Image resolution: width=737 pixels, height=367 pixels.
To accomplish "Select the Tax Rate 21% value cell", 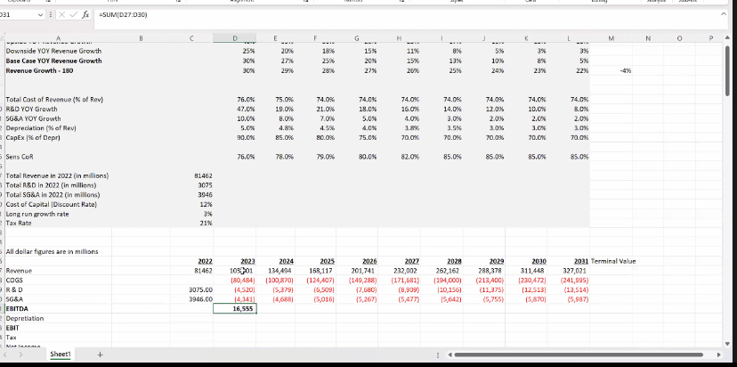I will pos(191,223).
